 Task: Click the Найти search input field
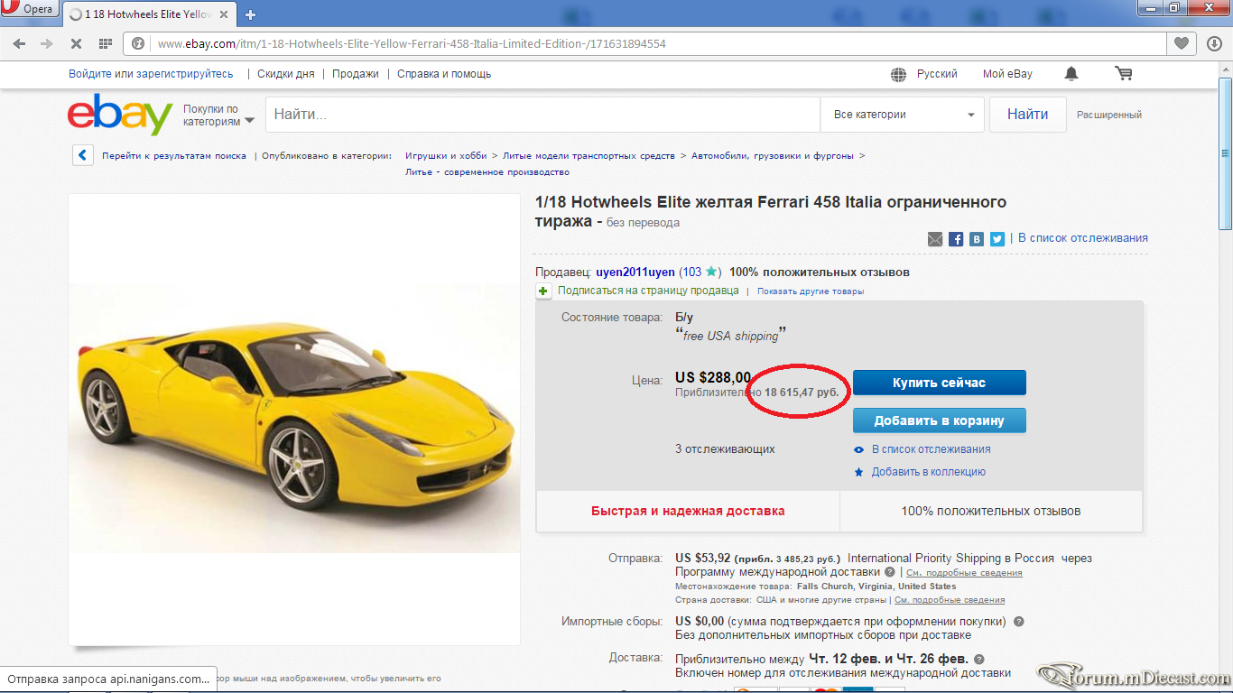tap(542, 115)
